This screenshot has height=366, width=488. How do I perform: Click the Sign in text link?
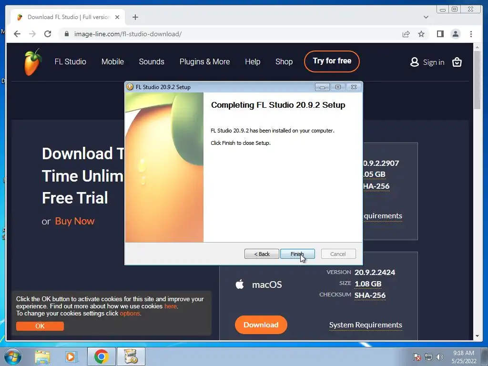click(x=434, y=62)
